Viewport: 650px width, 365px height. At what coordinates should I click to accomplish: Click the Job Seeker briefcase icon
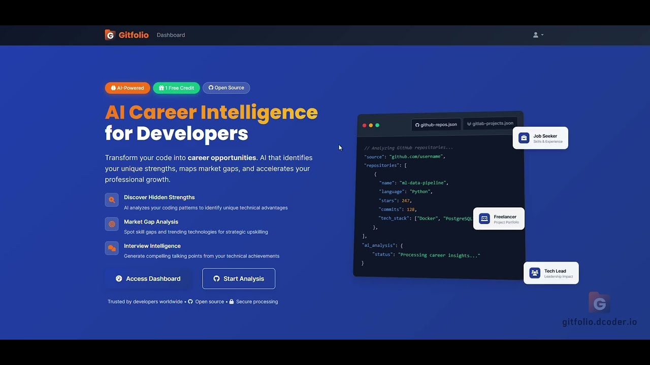(x=524, y=138)
